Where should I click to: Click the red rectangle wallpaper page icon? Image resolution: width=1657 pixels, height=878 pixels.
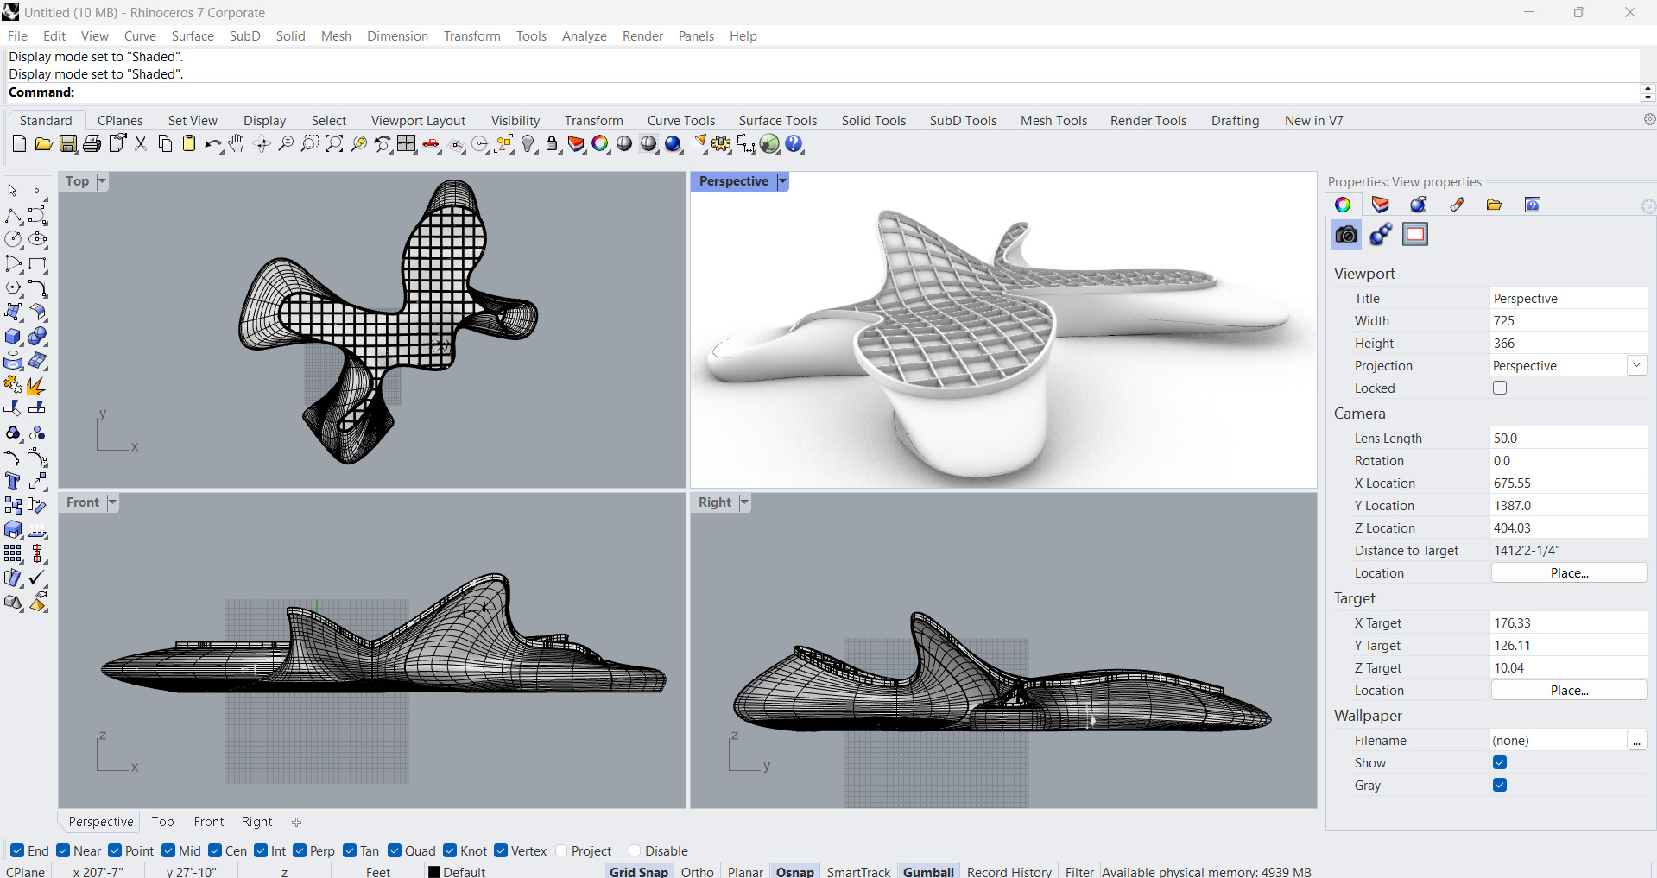click(x=1415, y=235)
